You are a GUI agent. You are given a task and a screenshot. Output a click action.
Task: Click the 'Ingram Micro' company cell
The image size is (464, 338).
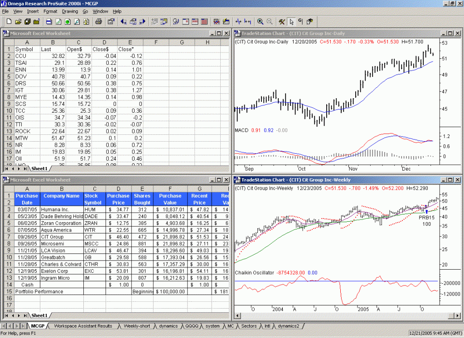pyautogui.click(x=62, y=278)
